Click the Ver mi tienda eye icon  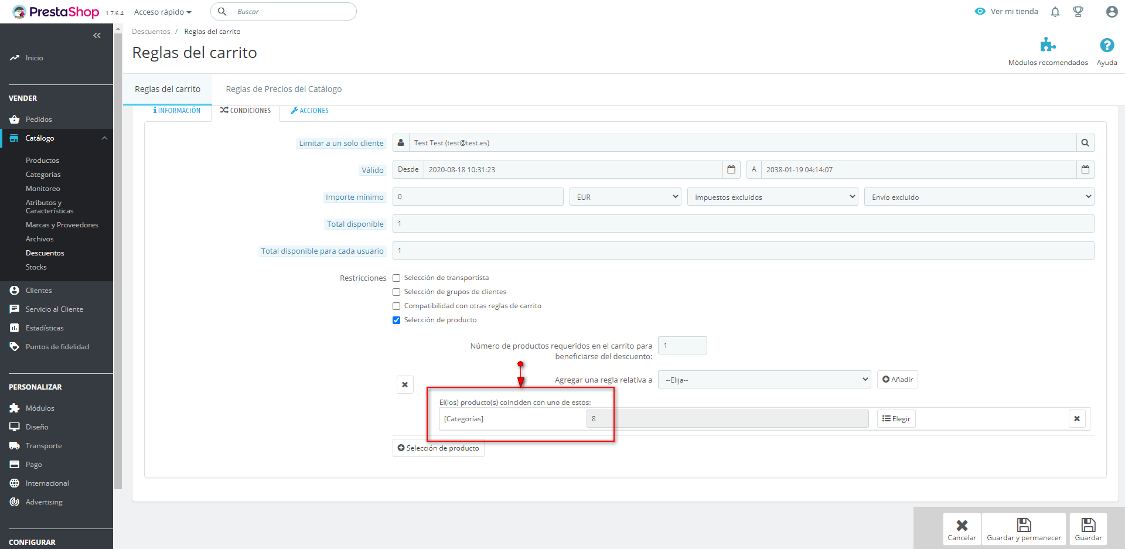[980, 11]
